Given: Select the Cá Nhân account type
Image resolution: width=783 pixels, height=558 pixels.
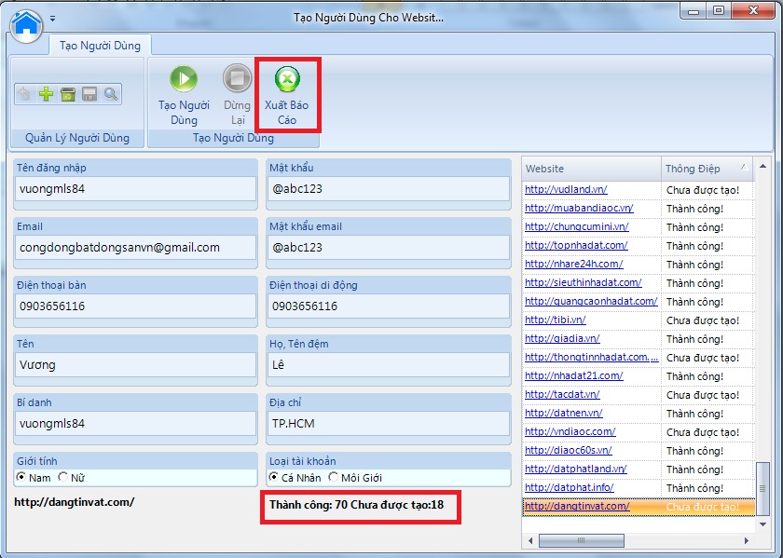Looking at the screenshot, I should (x=274, y=478).
